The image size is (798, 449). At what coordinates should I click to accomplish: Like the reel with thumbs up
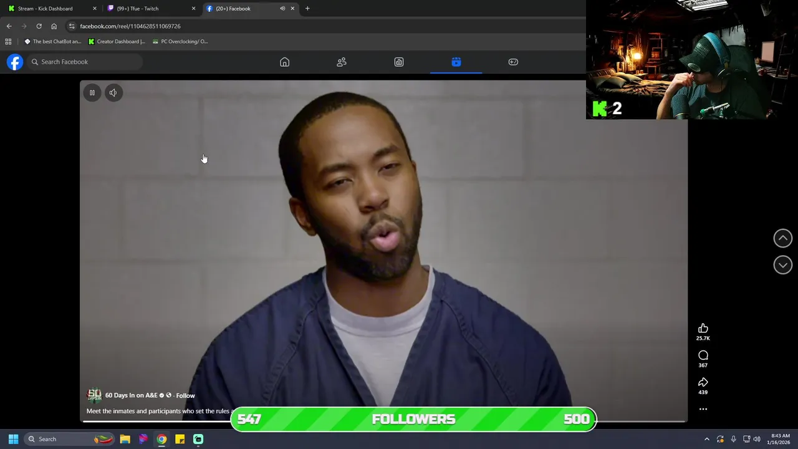pos(703,328)
